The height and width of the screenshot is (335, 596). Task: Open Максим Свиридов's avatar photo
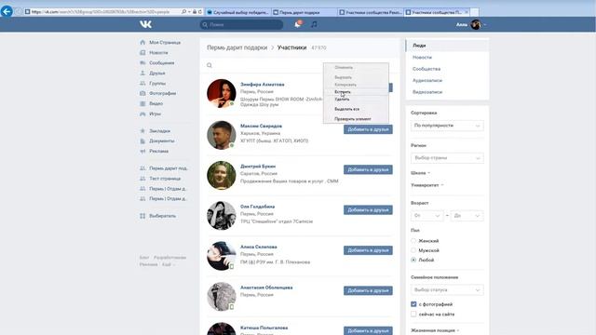point(222,135)
